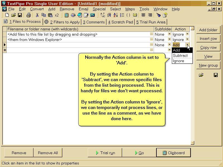Click the Remove All button
Screen dimensions: 223x167
pyautogui.click(x=48, y=153)
